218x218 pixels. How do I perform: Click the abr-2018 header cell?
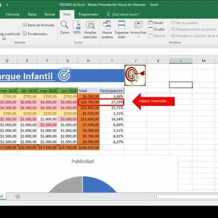tap(27, 91)
